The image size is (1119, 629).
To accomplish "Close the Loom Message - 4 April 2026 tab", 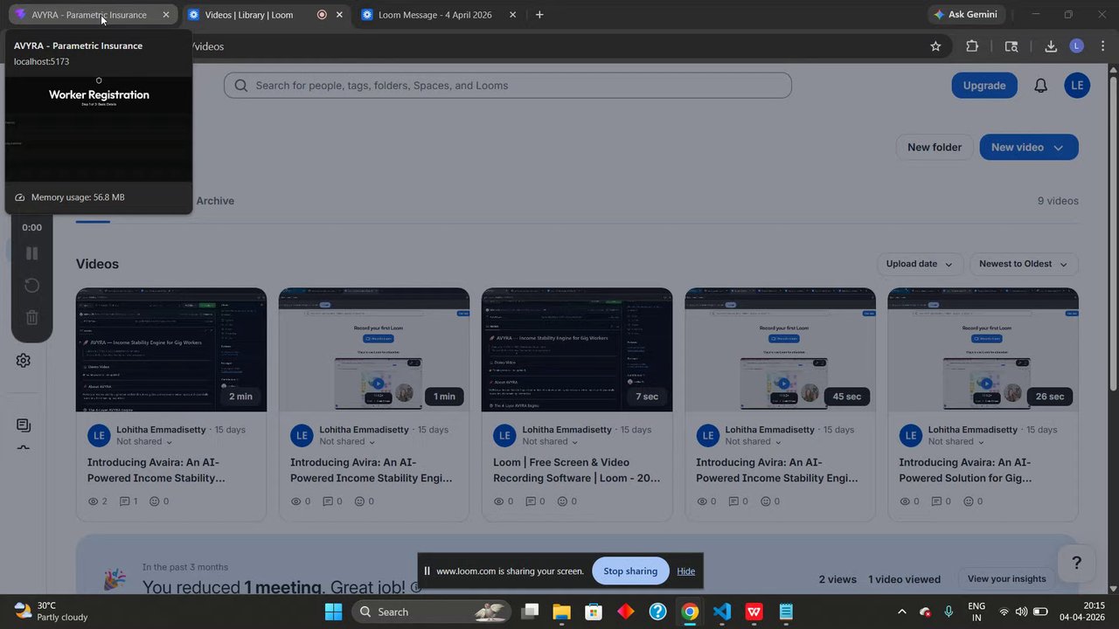I will (512, 15).
